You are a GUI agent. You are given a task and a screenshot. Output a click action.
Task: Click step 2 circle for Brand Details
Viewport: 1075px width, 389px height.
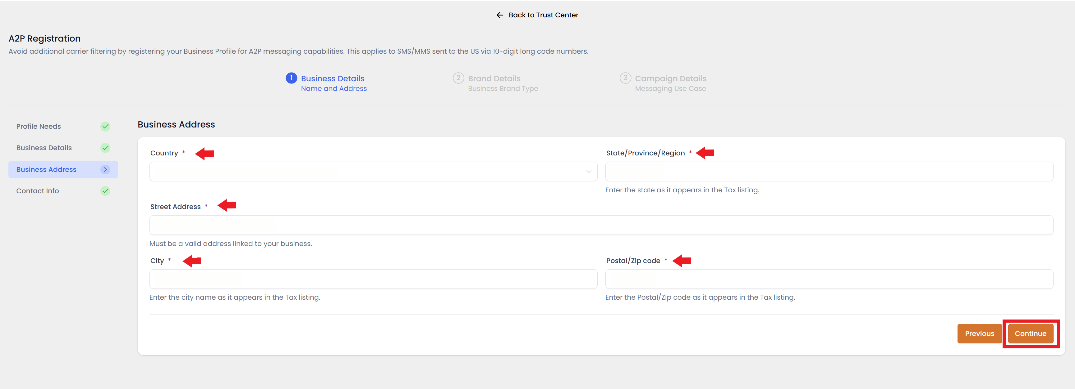458,78
